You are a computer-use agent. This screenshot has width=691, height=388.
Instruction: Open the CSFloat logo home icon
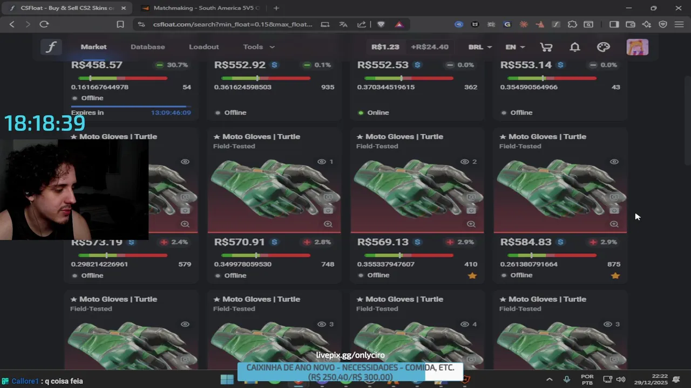pos(51,47)
